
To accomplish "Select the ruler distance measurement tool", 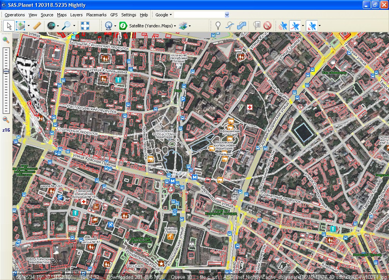I will tap(37, 26).
